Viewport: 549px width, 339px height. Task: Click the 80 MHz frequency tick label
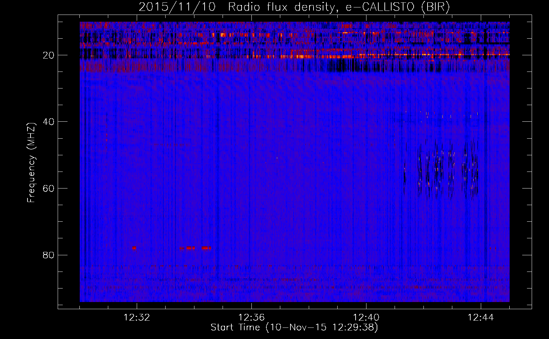tap(49, 255)
